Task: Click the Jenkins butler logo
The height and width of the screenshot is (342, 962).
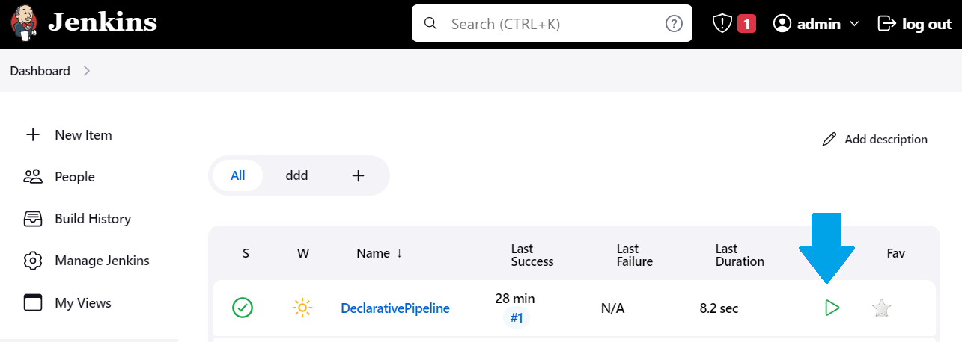Action: 25,23
